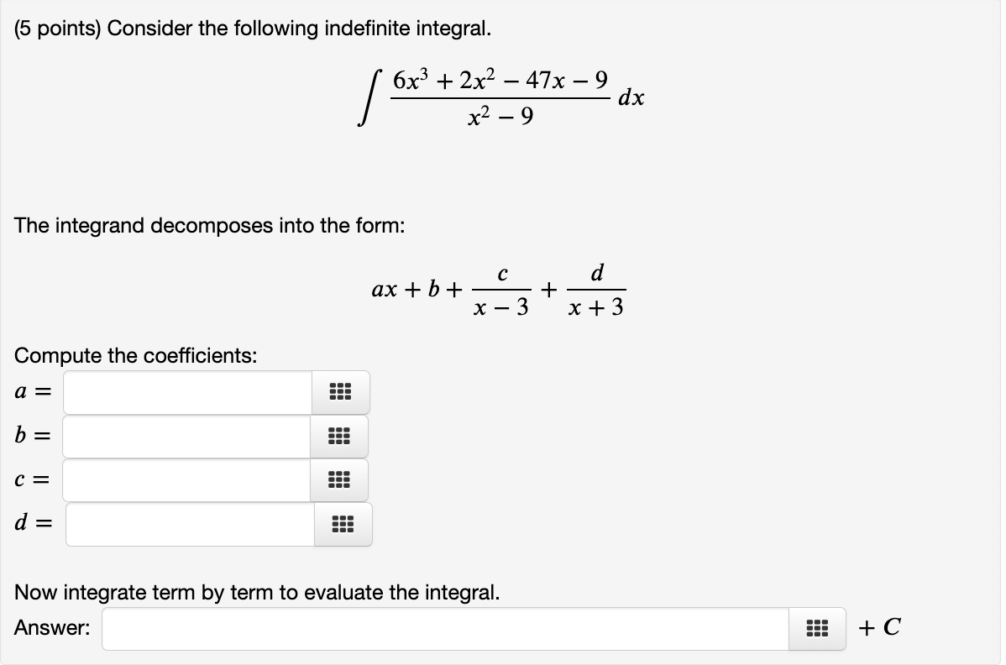The image size is (1006, 665).
Task: Open the equation editor for coefficient b
Action: 339,436
